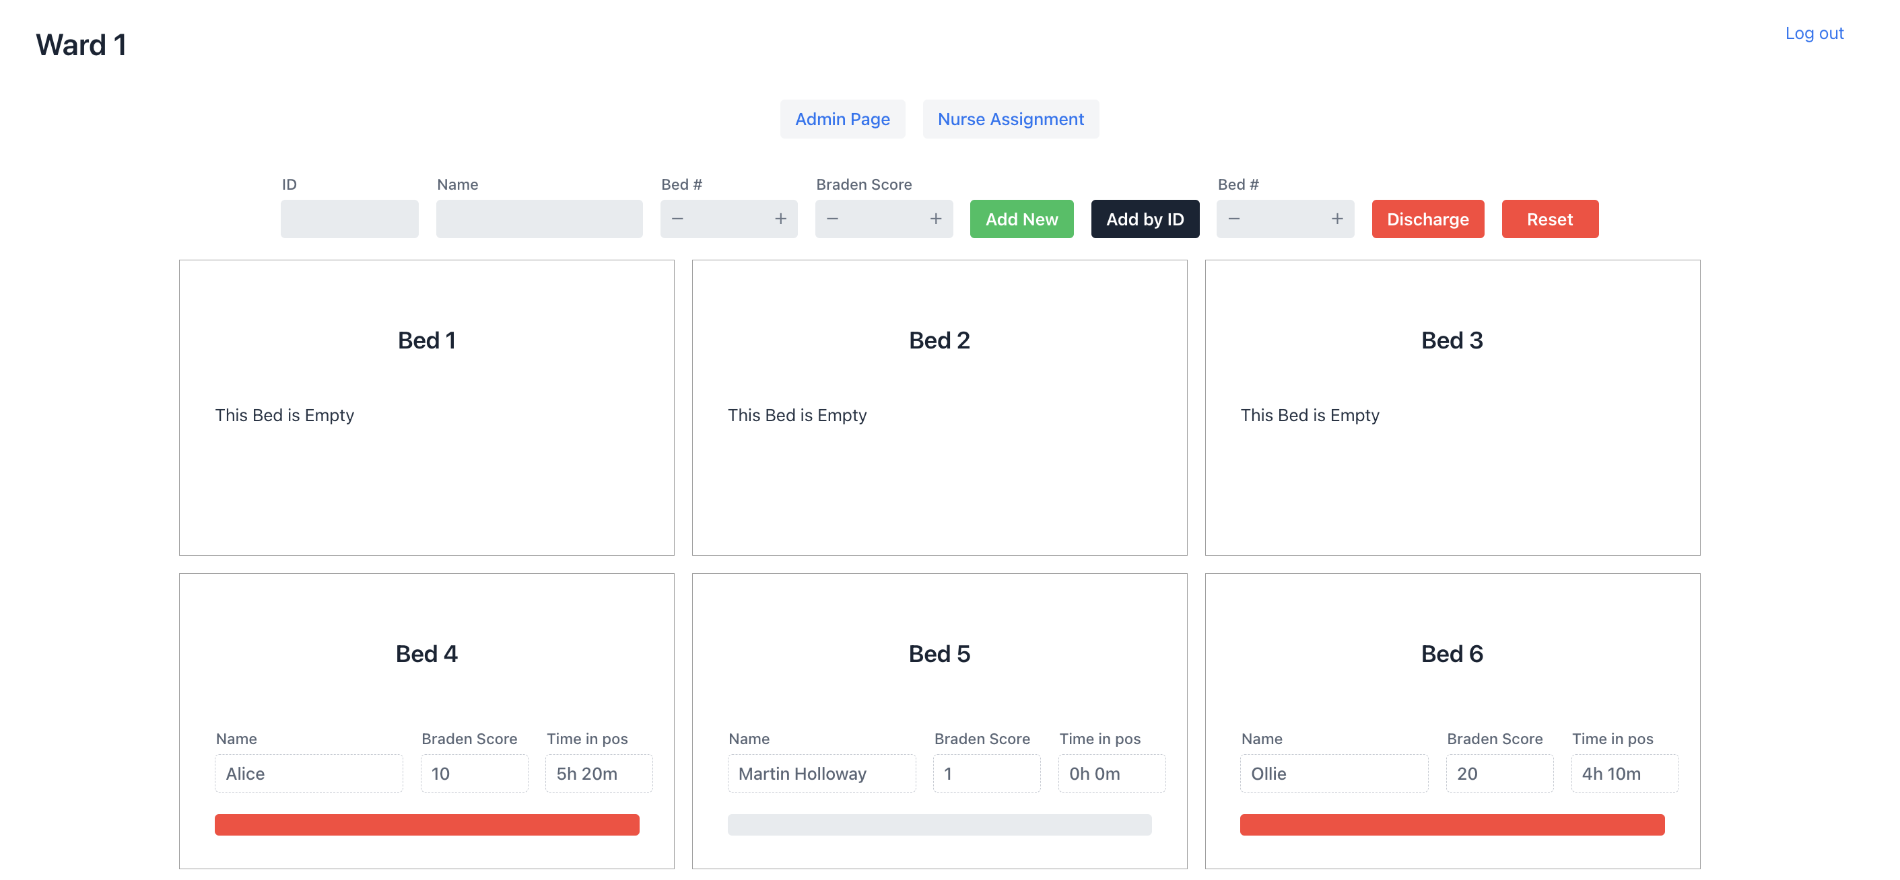The image size is (1900, 880).
Task: Click the decrement Bed # minus icon
Action: coord(679,219)
